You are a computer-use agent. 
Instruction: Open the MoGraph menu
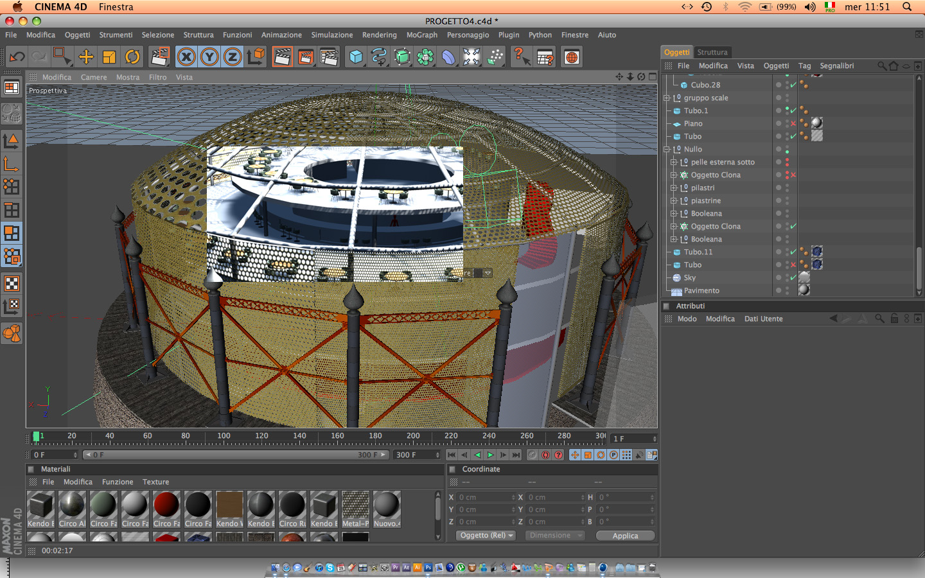[421, 35]
